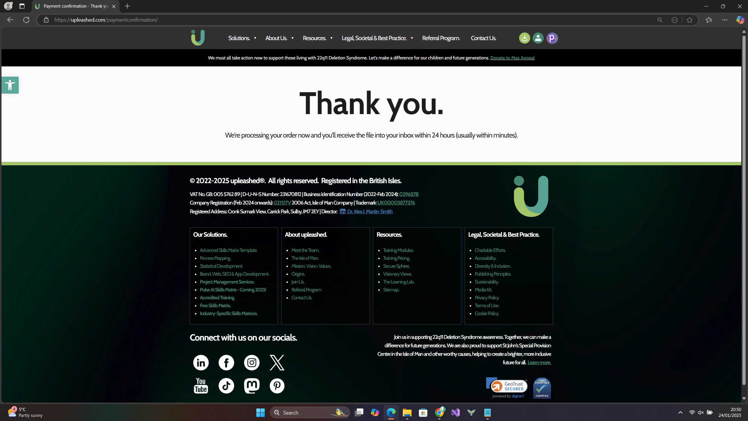Viewport: 748px width, 421px height.
Task: Click the Learn more link
Action: 539,362
